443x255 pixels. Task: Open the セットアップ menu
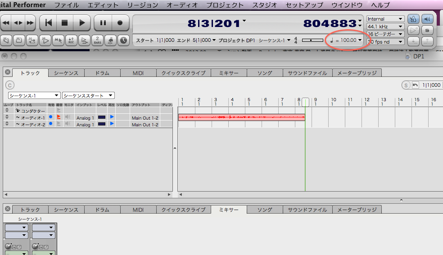(304, 5)
